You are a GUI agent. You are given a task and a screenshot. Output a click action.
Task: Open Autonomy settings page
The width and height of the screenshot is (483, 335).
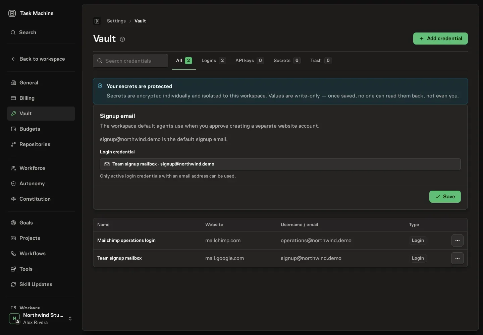pos(41,184)
